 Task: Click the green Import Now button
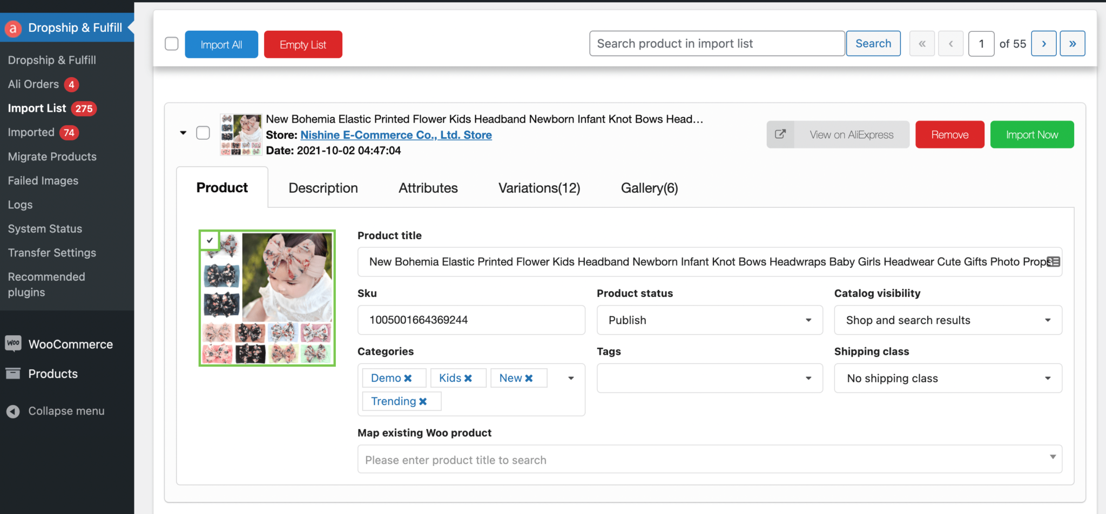tap(1032, 134)
